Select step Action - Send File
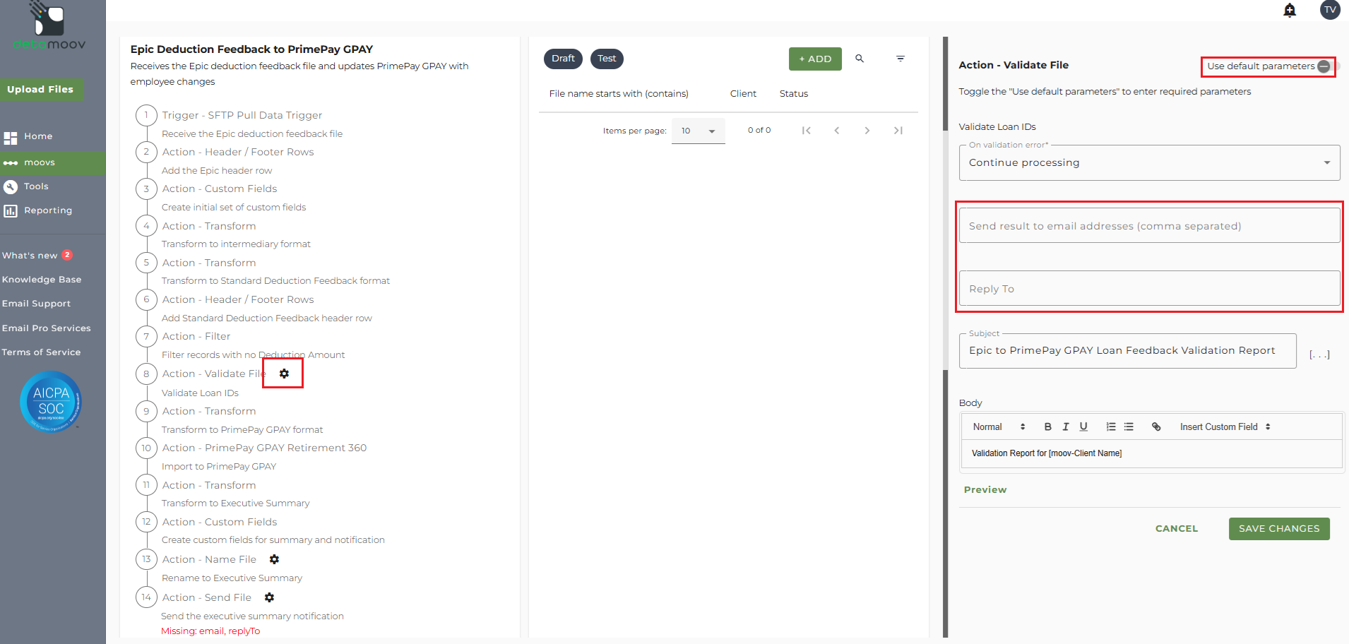 pos(206,597)
